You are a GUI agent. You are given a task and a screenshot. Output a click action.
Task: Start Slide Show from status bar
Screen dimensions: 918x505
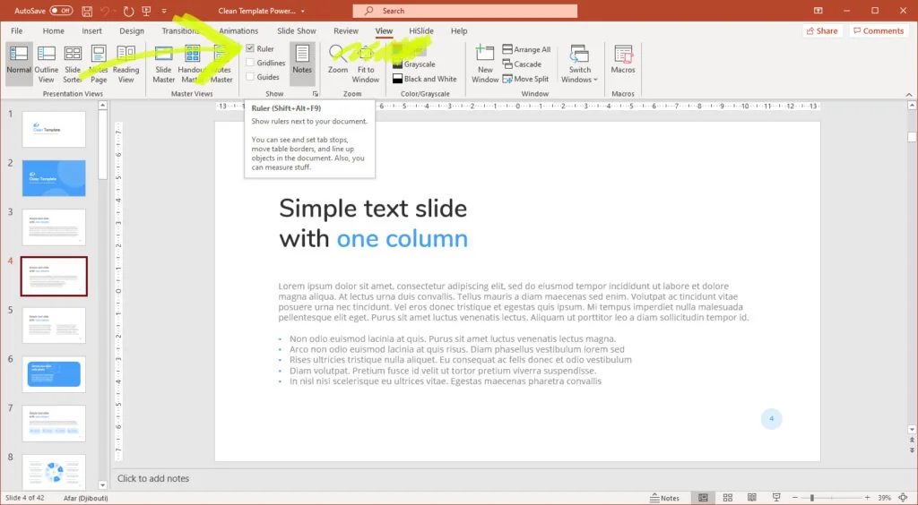point(776,498)
